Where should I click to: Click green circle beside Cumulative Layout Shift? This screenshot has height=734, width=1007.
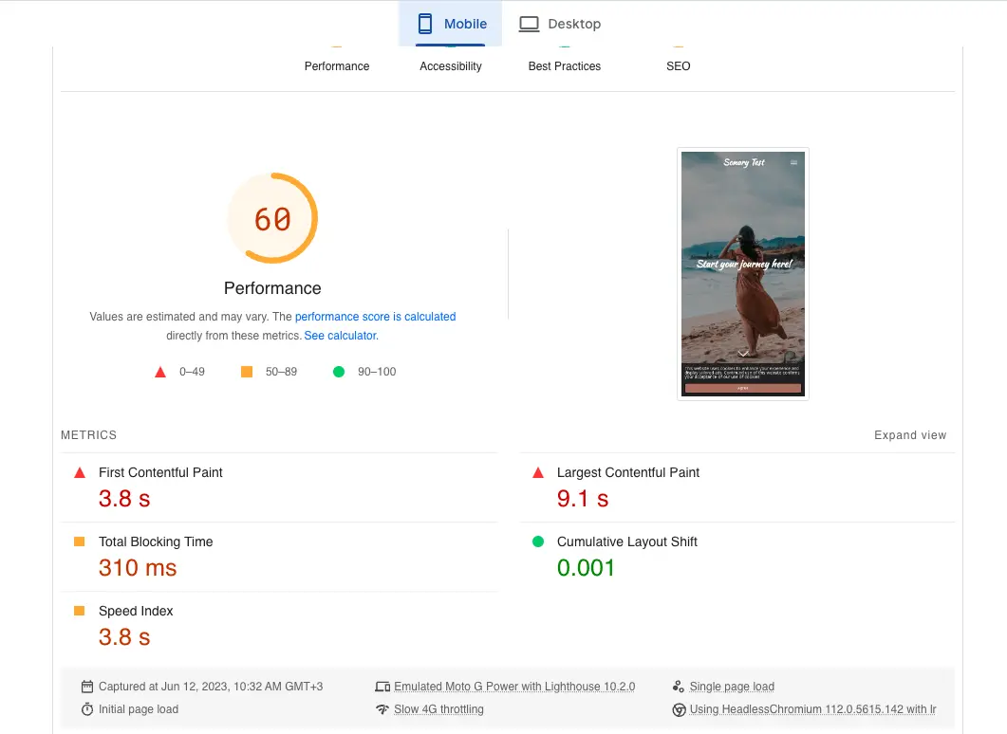(x=538, y=541)
